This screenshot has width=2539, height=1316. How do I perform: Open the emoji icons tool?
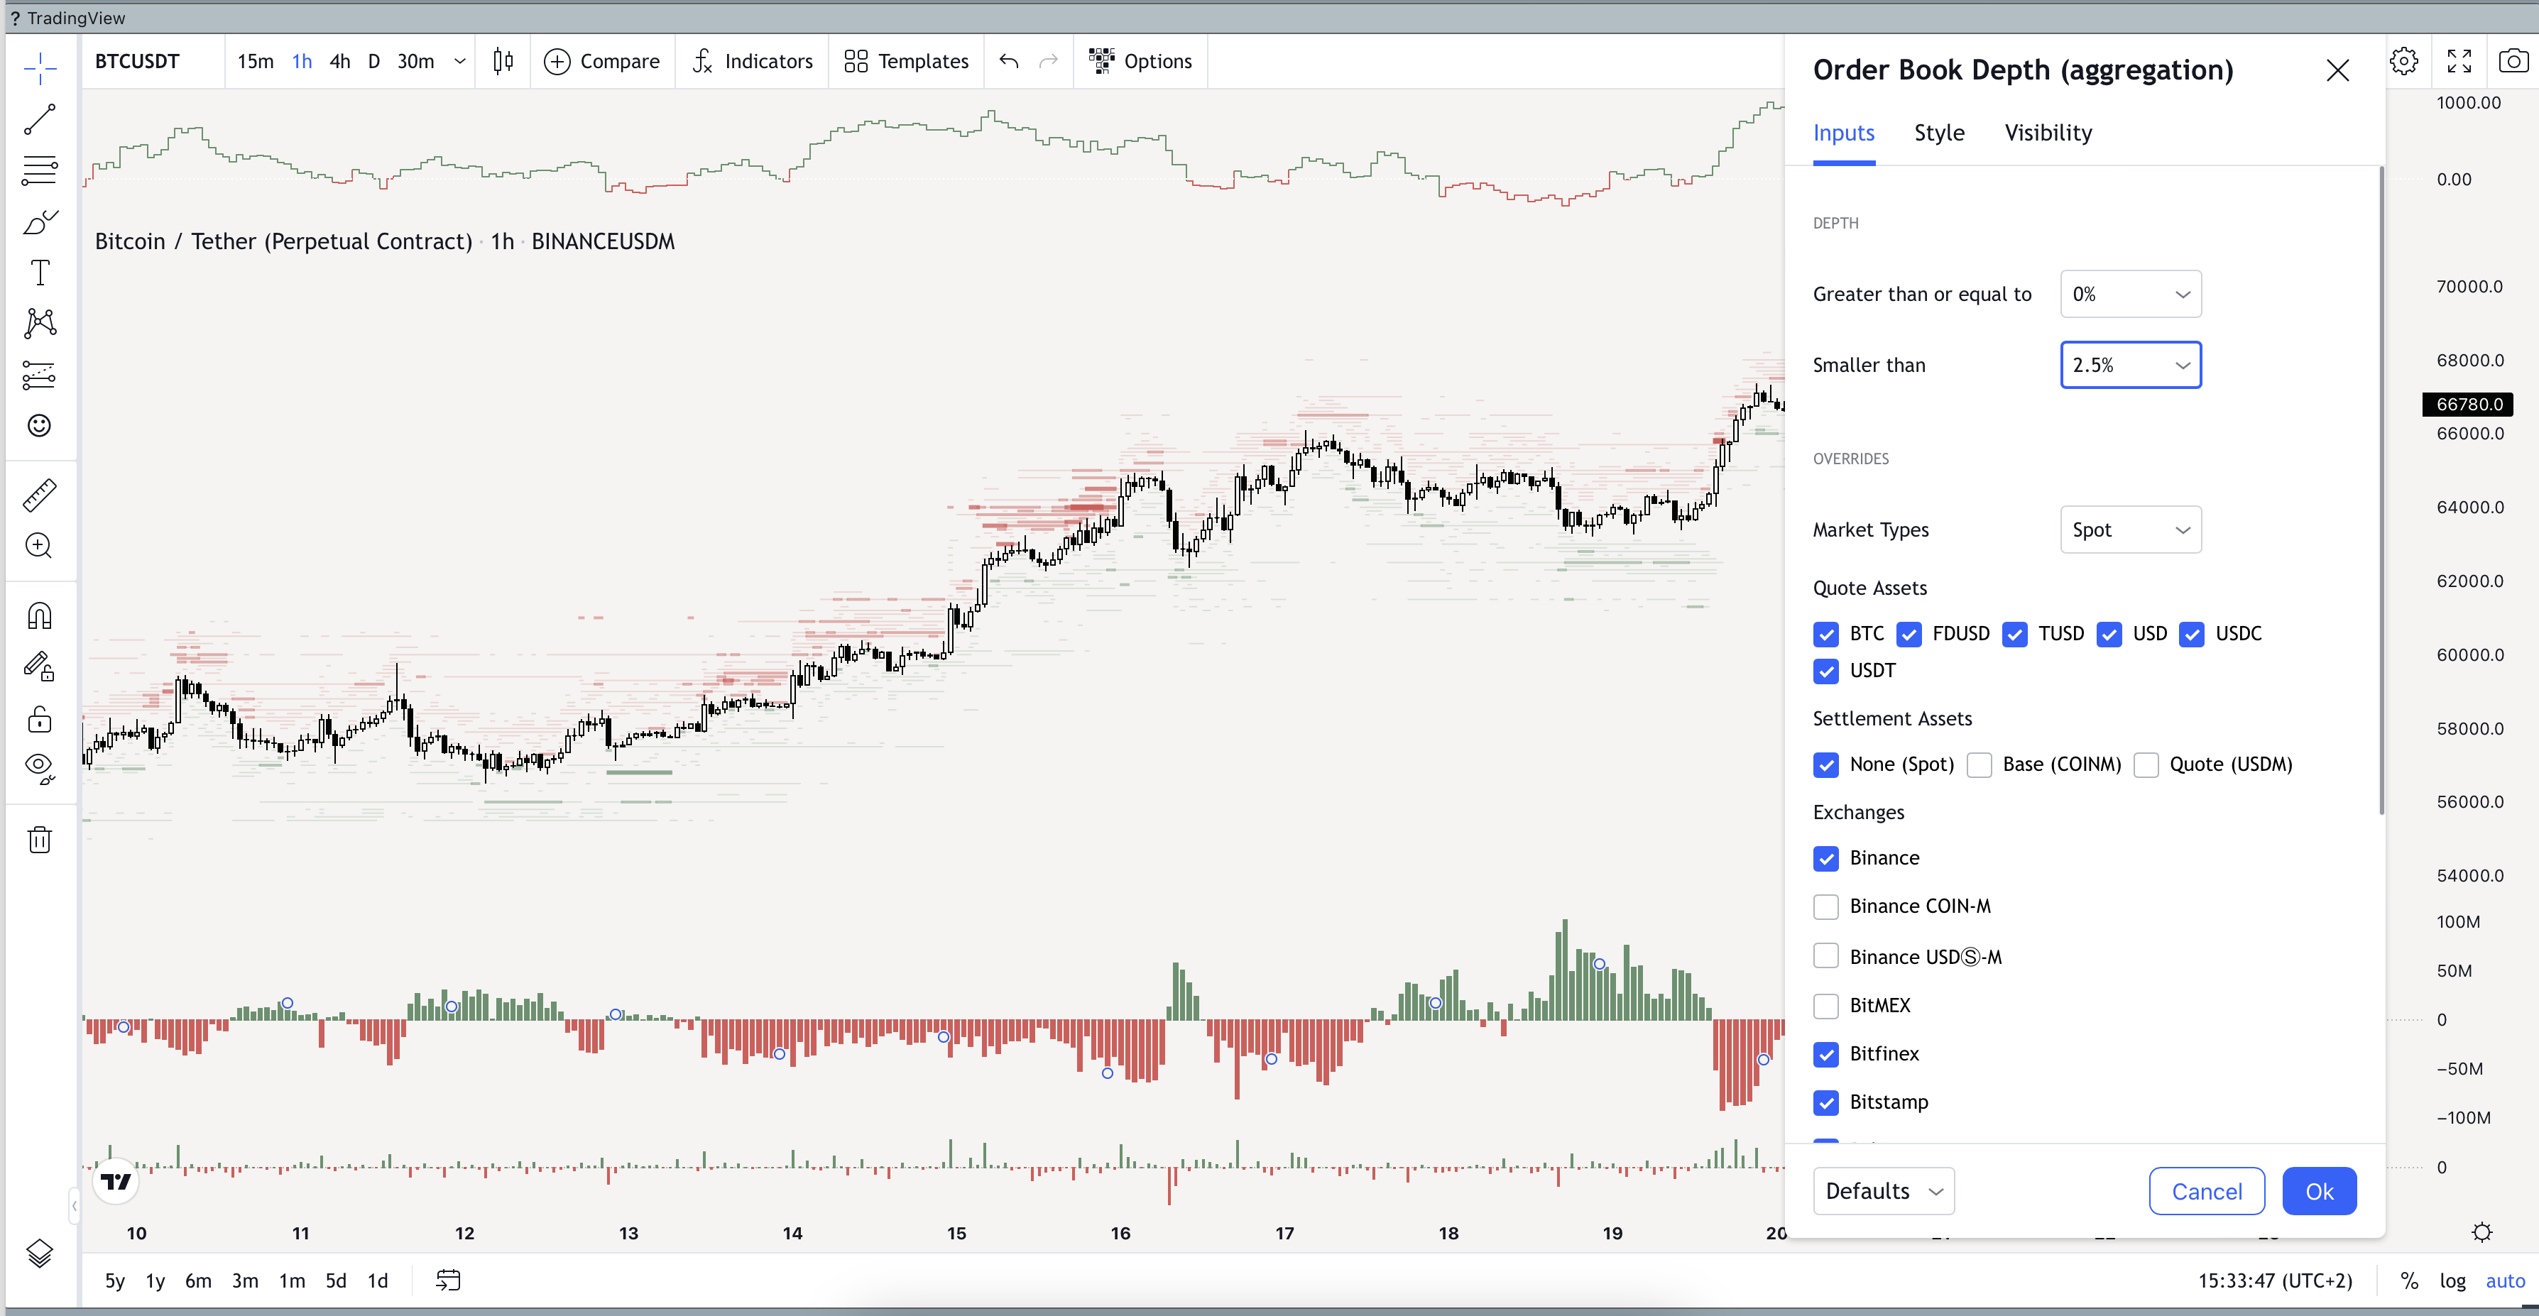[x=40, y=425]
